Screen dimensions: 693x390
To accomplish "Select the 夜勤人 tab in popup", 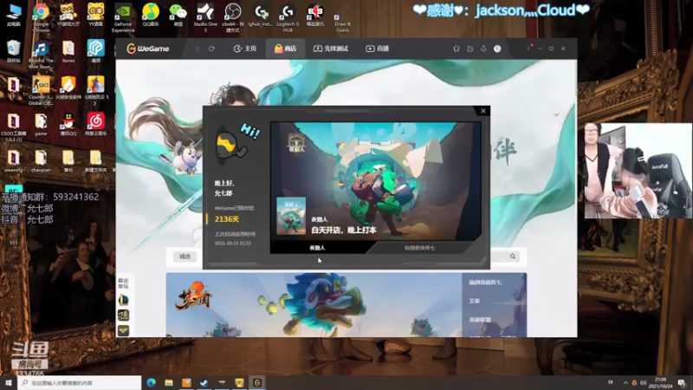I will [x=317, y=248].
